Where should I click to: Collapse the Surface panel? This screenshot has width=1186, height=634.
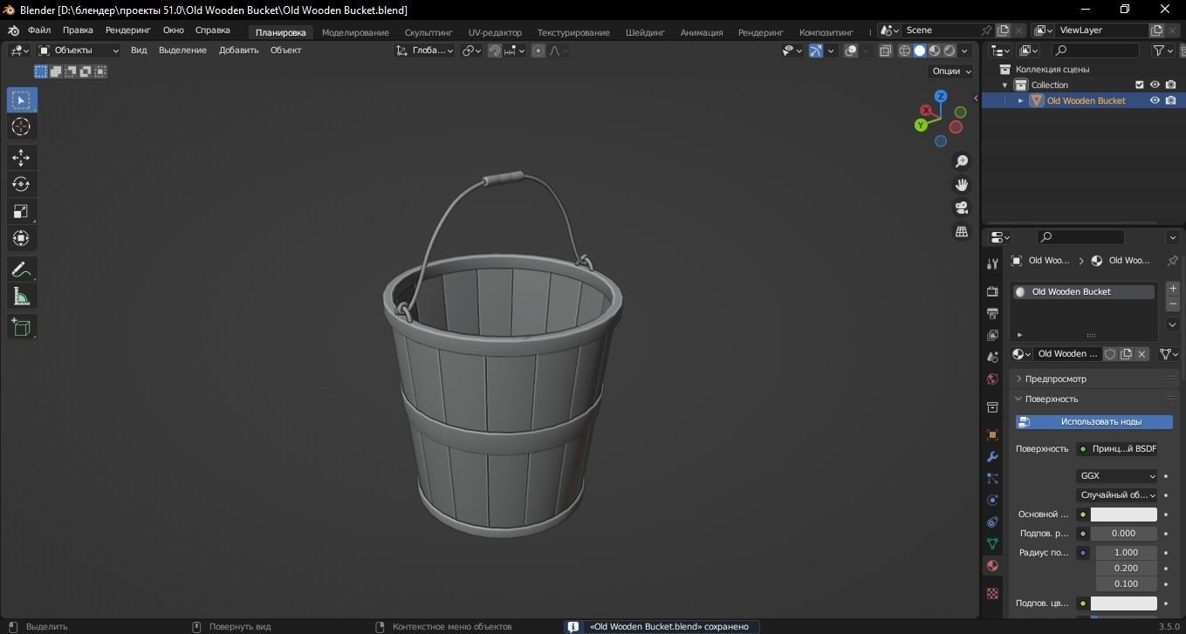[1052, 399]
